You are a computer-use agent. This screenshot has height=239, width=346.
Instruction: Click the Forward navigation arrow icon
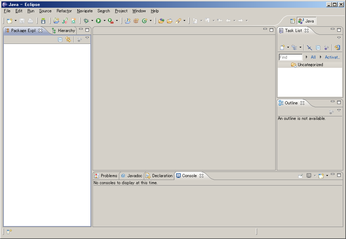click(241, 21)
